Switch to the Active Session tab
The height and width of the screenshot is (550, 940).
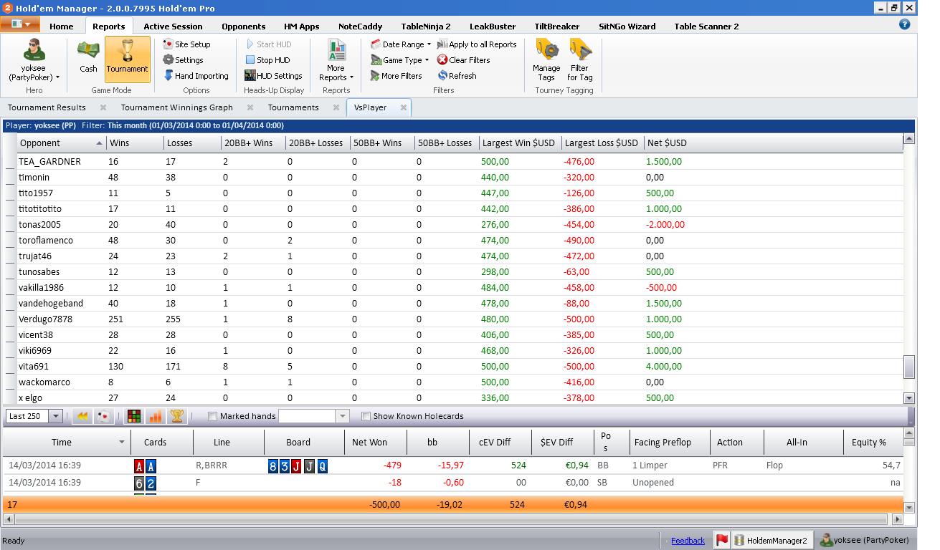173,26
